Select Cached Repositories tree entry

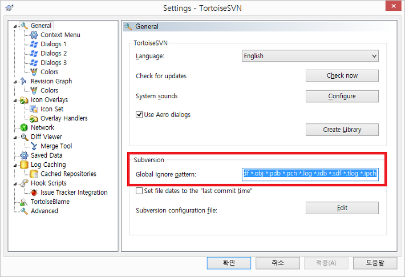point(68,174)
